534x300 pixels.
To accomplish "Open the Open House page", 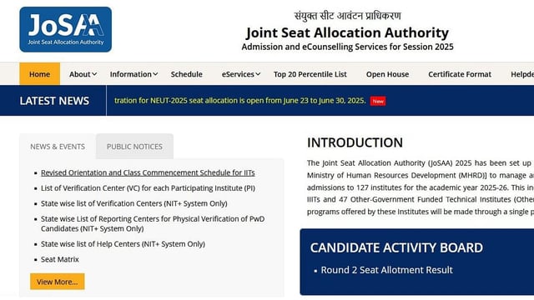I will click(387, 74).
